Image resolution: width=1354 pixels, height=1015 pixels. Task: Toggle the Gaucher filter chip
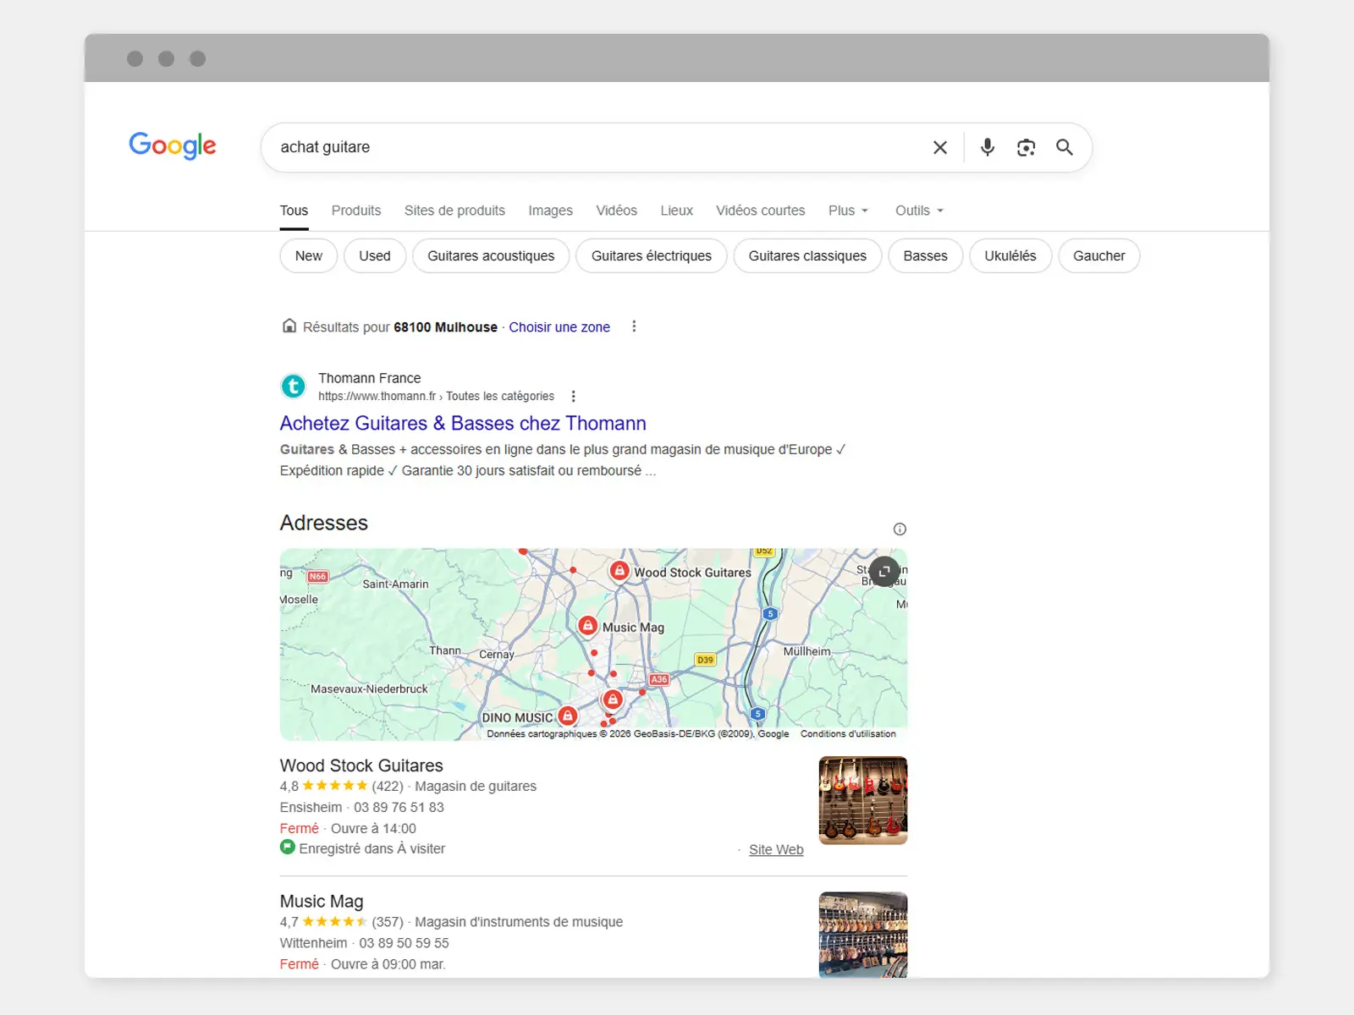1098,255
